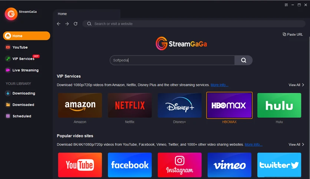Open More Info link under Popular video sites
Image resolution: width=310 pixels, height=179 pixels.
tap(254, 145)
